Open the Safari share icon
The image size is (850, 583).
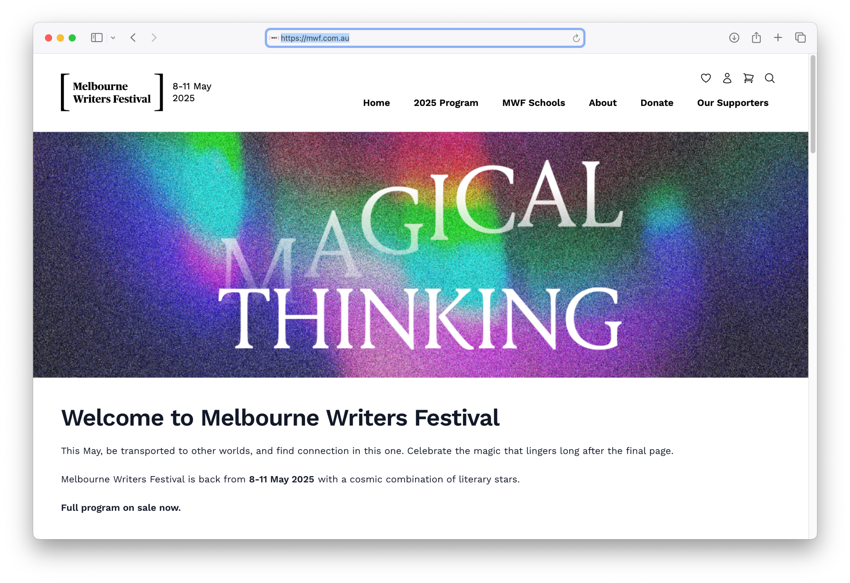756,38
